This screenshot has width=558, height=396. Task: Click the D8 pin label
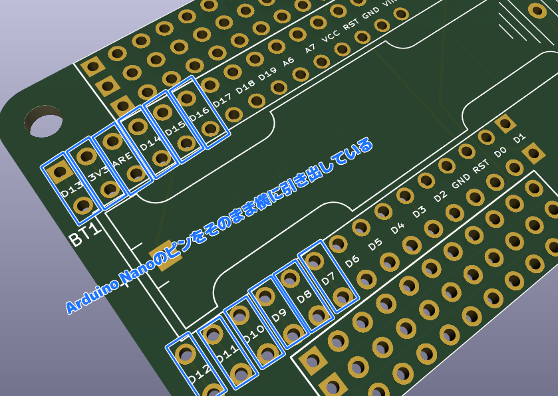pyautogui.click(x=304, y=296)
